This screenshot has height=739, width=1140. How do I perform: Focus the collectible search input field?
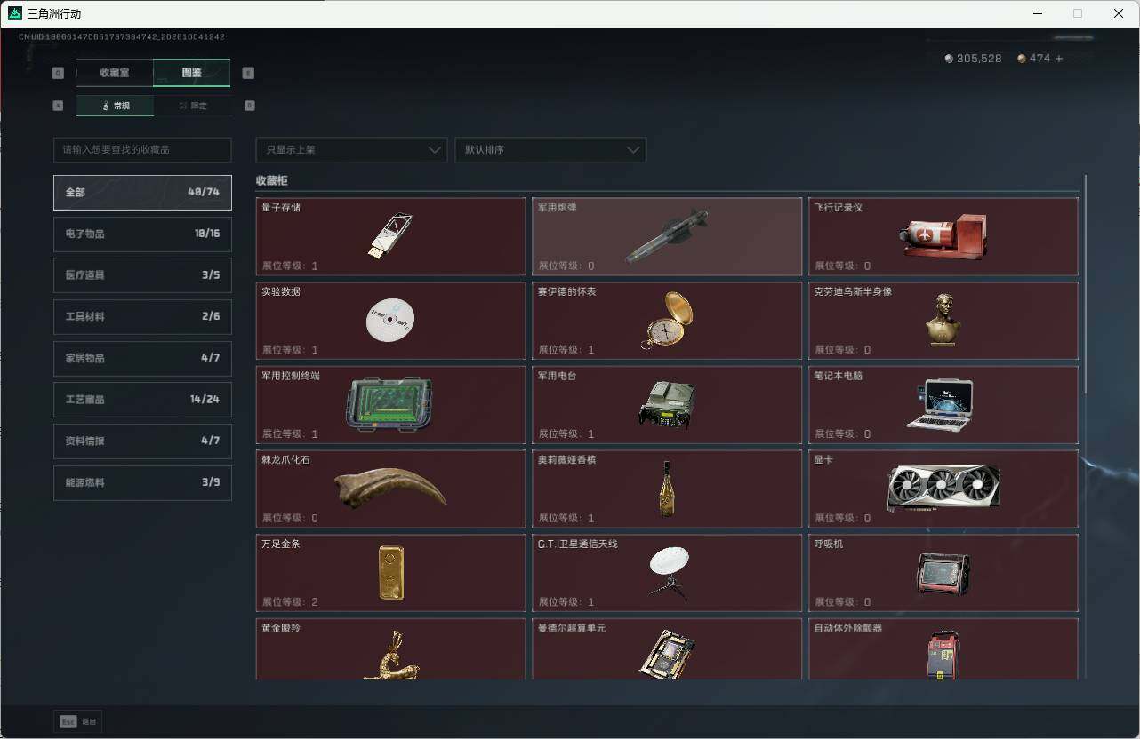(x=142, y=150)
